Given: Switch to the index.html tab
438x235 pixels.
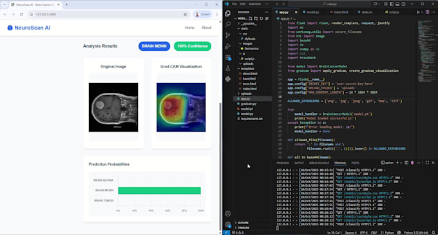Looking at the screenshot, I should [341, 12].
